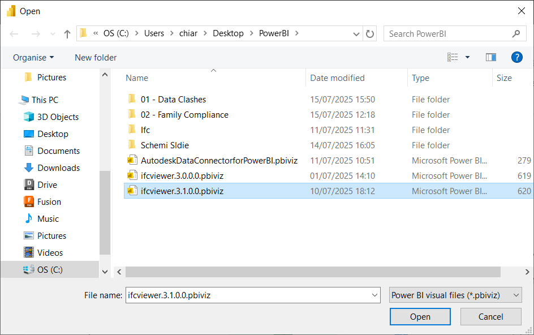Open the Downloads folder in sidebar
The height and width of the screenshot is (335, 534).
58,168
